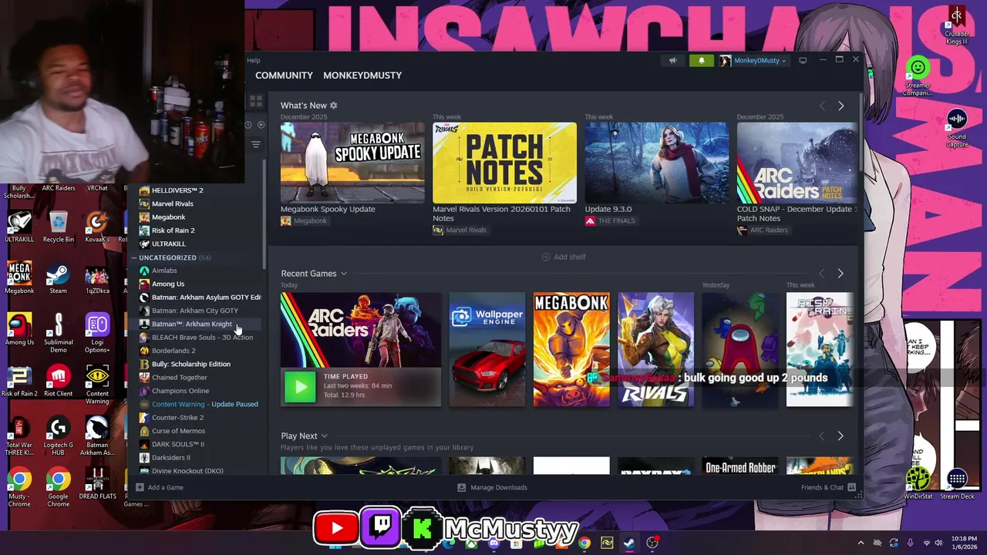Toggle the ready-to-play filter icon
This screenshot has width=987, height=555.
(x=261, y=125)
